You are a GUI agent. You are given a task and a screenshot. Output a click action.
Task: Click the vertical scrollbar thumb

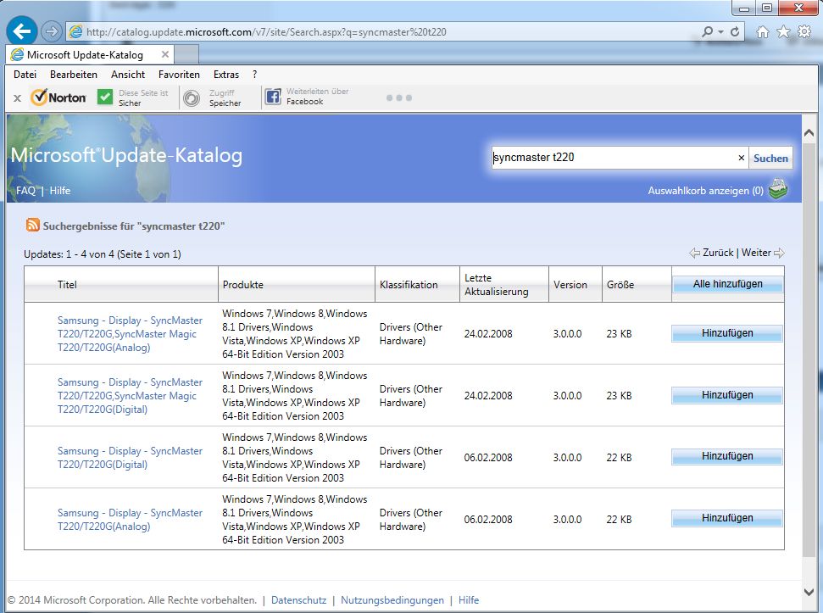click(x=809, y=352)
